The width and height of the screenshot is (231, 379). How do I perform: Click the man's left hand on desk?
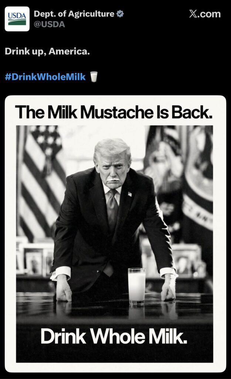(169, 288)
